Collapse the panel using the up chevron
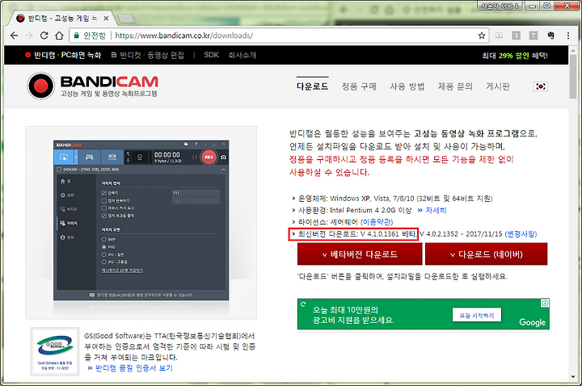Image resolution: width=582 pixels, height=386 pixels. [223, 170]
